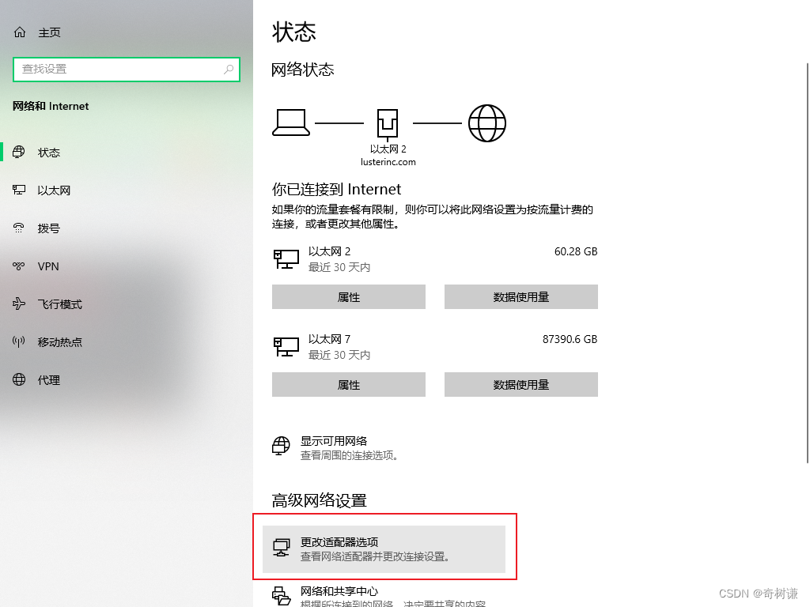This screenshot has height=607, width=810.
Task: Click the lusterinc.com globe network diagram icon
Action: coord(486,123)
